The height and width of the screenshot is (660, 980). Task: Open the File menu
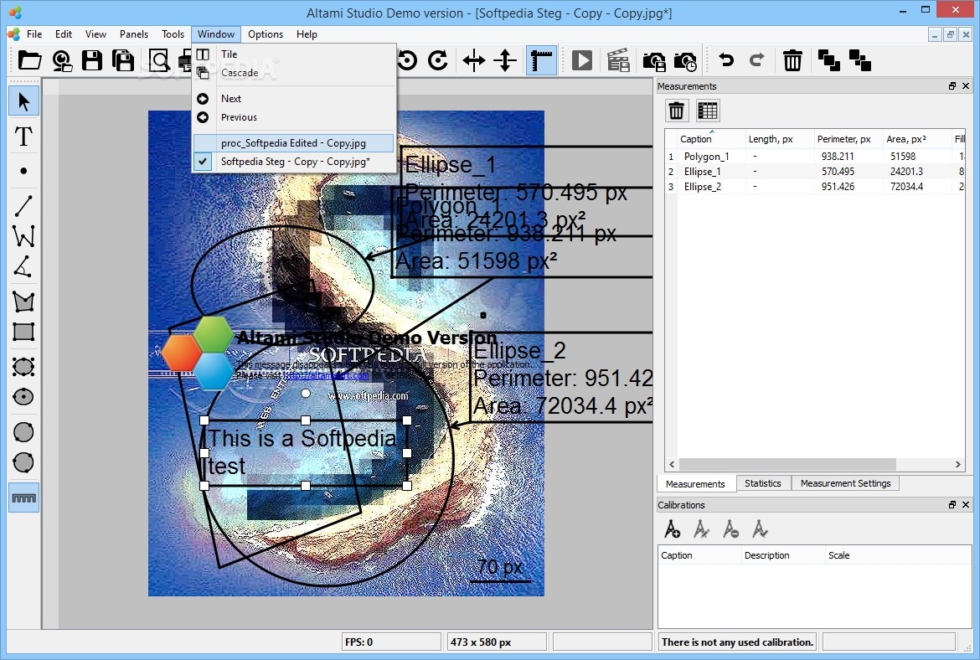[34, 34]
